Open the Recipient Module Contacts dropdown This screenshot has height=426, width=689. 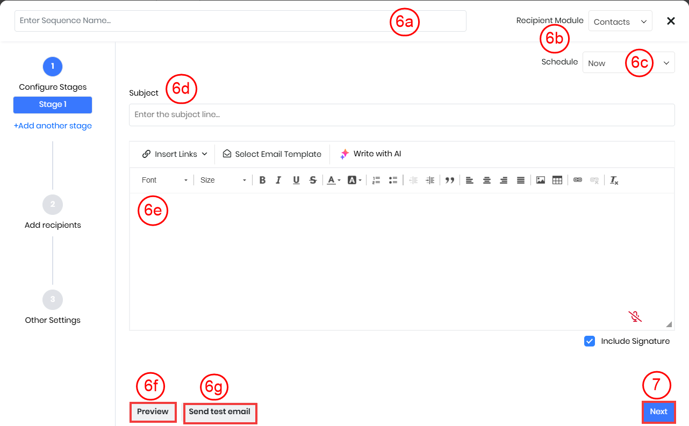(620, 21)
